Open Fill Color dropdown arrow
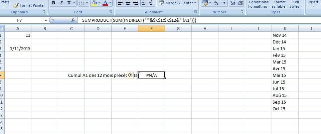The width and height of the screenshot is (321, 134). tap(100, 3)
